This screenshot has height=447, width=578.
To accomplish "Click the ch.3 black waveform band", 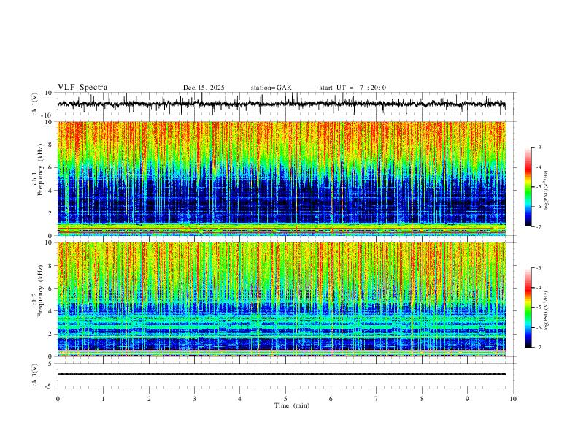I will click(x=281, y=374).
